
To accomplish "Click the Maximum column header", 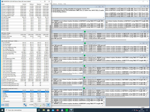I will coord(39,4).
